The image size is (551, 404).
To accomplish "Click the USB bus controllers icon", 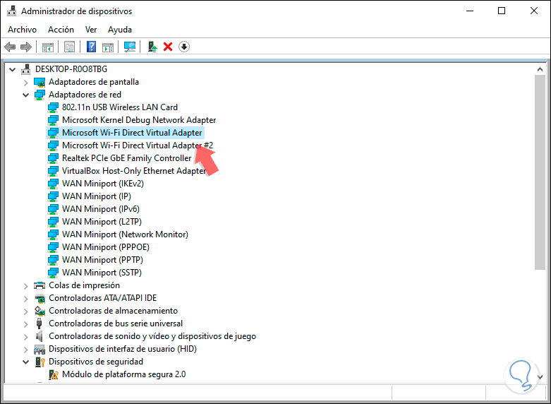I will [39, 323].
